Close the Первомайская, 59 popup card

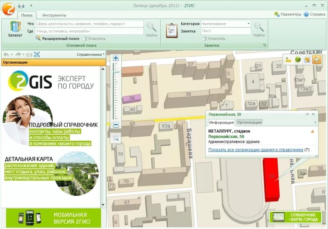tap(313, 114)
